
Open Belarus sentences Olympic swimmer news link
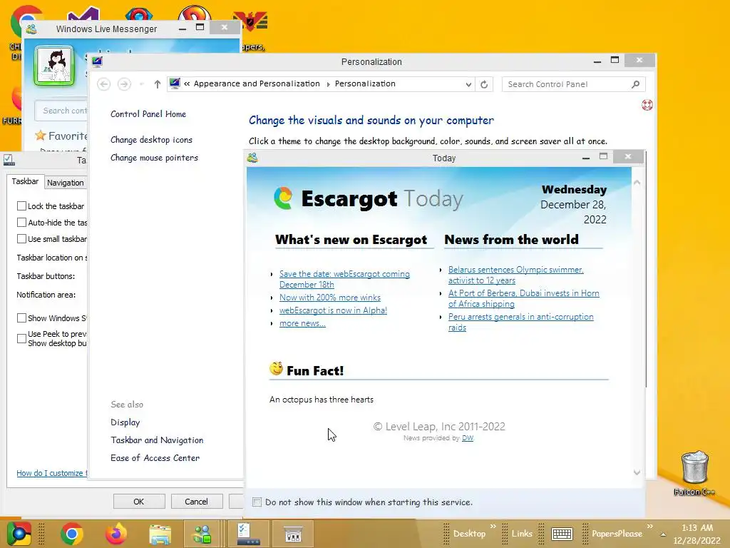[x=516, y=275]
